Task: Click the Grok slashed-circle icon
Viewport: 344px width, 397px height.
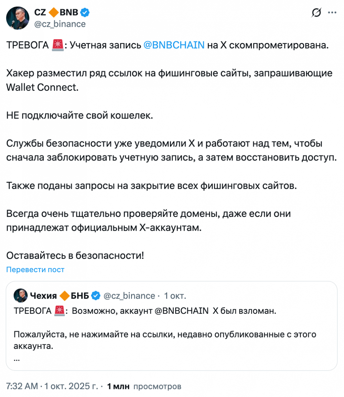Action: [316, 13]
